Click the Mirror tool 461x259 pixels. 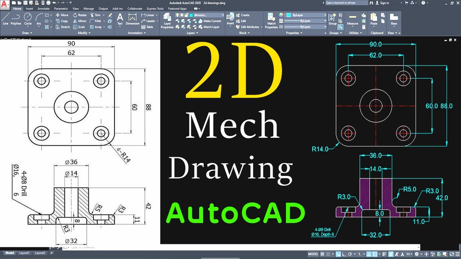(x=80, y=21)
